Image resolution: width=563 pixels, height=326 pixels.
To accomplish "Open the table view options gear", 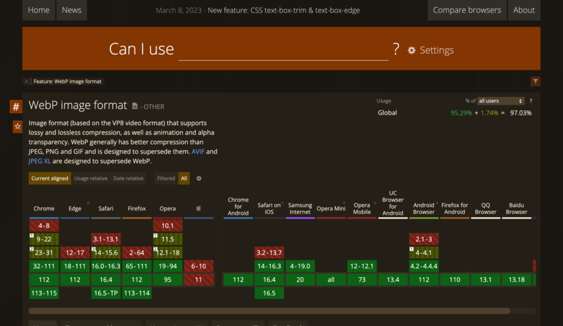I will click(199, 178).
